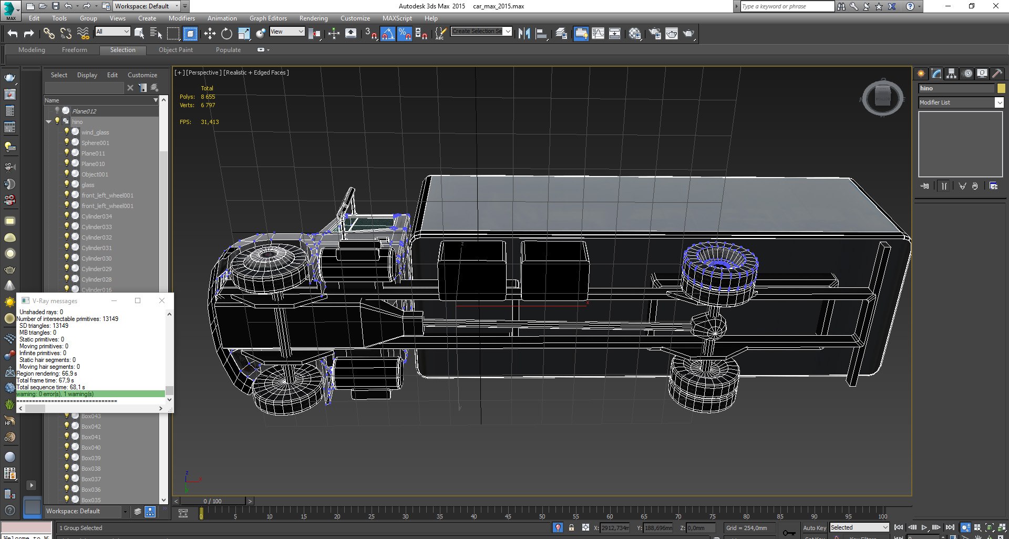Screen dimensions: 1009x539
Task: Click the Undo arrow icon
Action: (x=13, y=34)
